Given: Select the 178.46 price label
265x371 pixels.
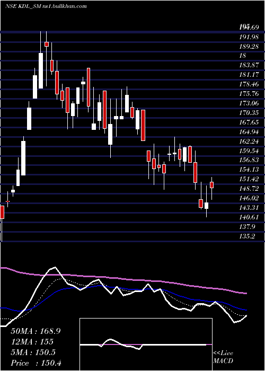Looking at the screenshot, I should [249, 84].
